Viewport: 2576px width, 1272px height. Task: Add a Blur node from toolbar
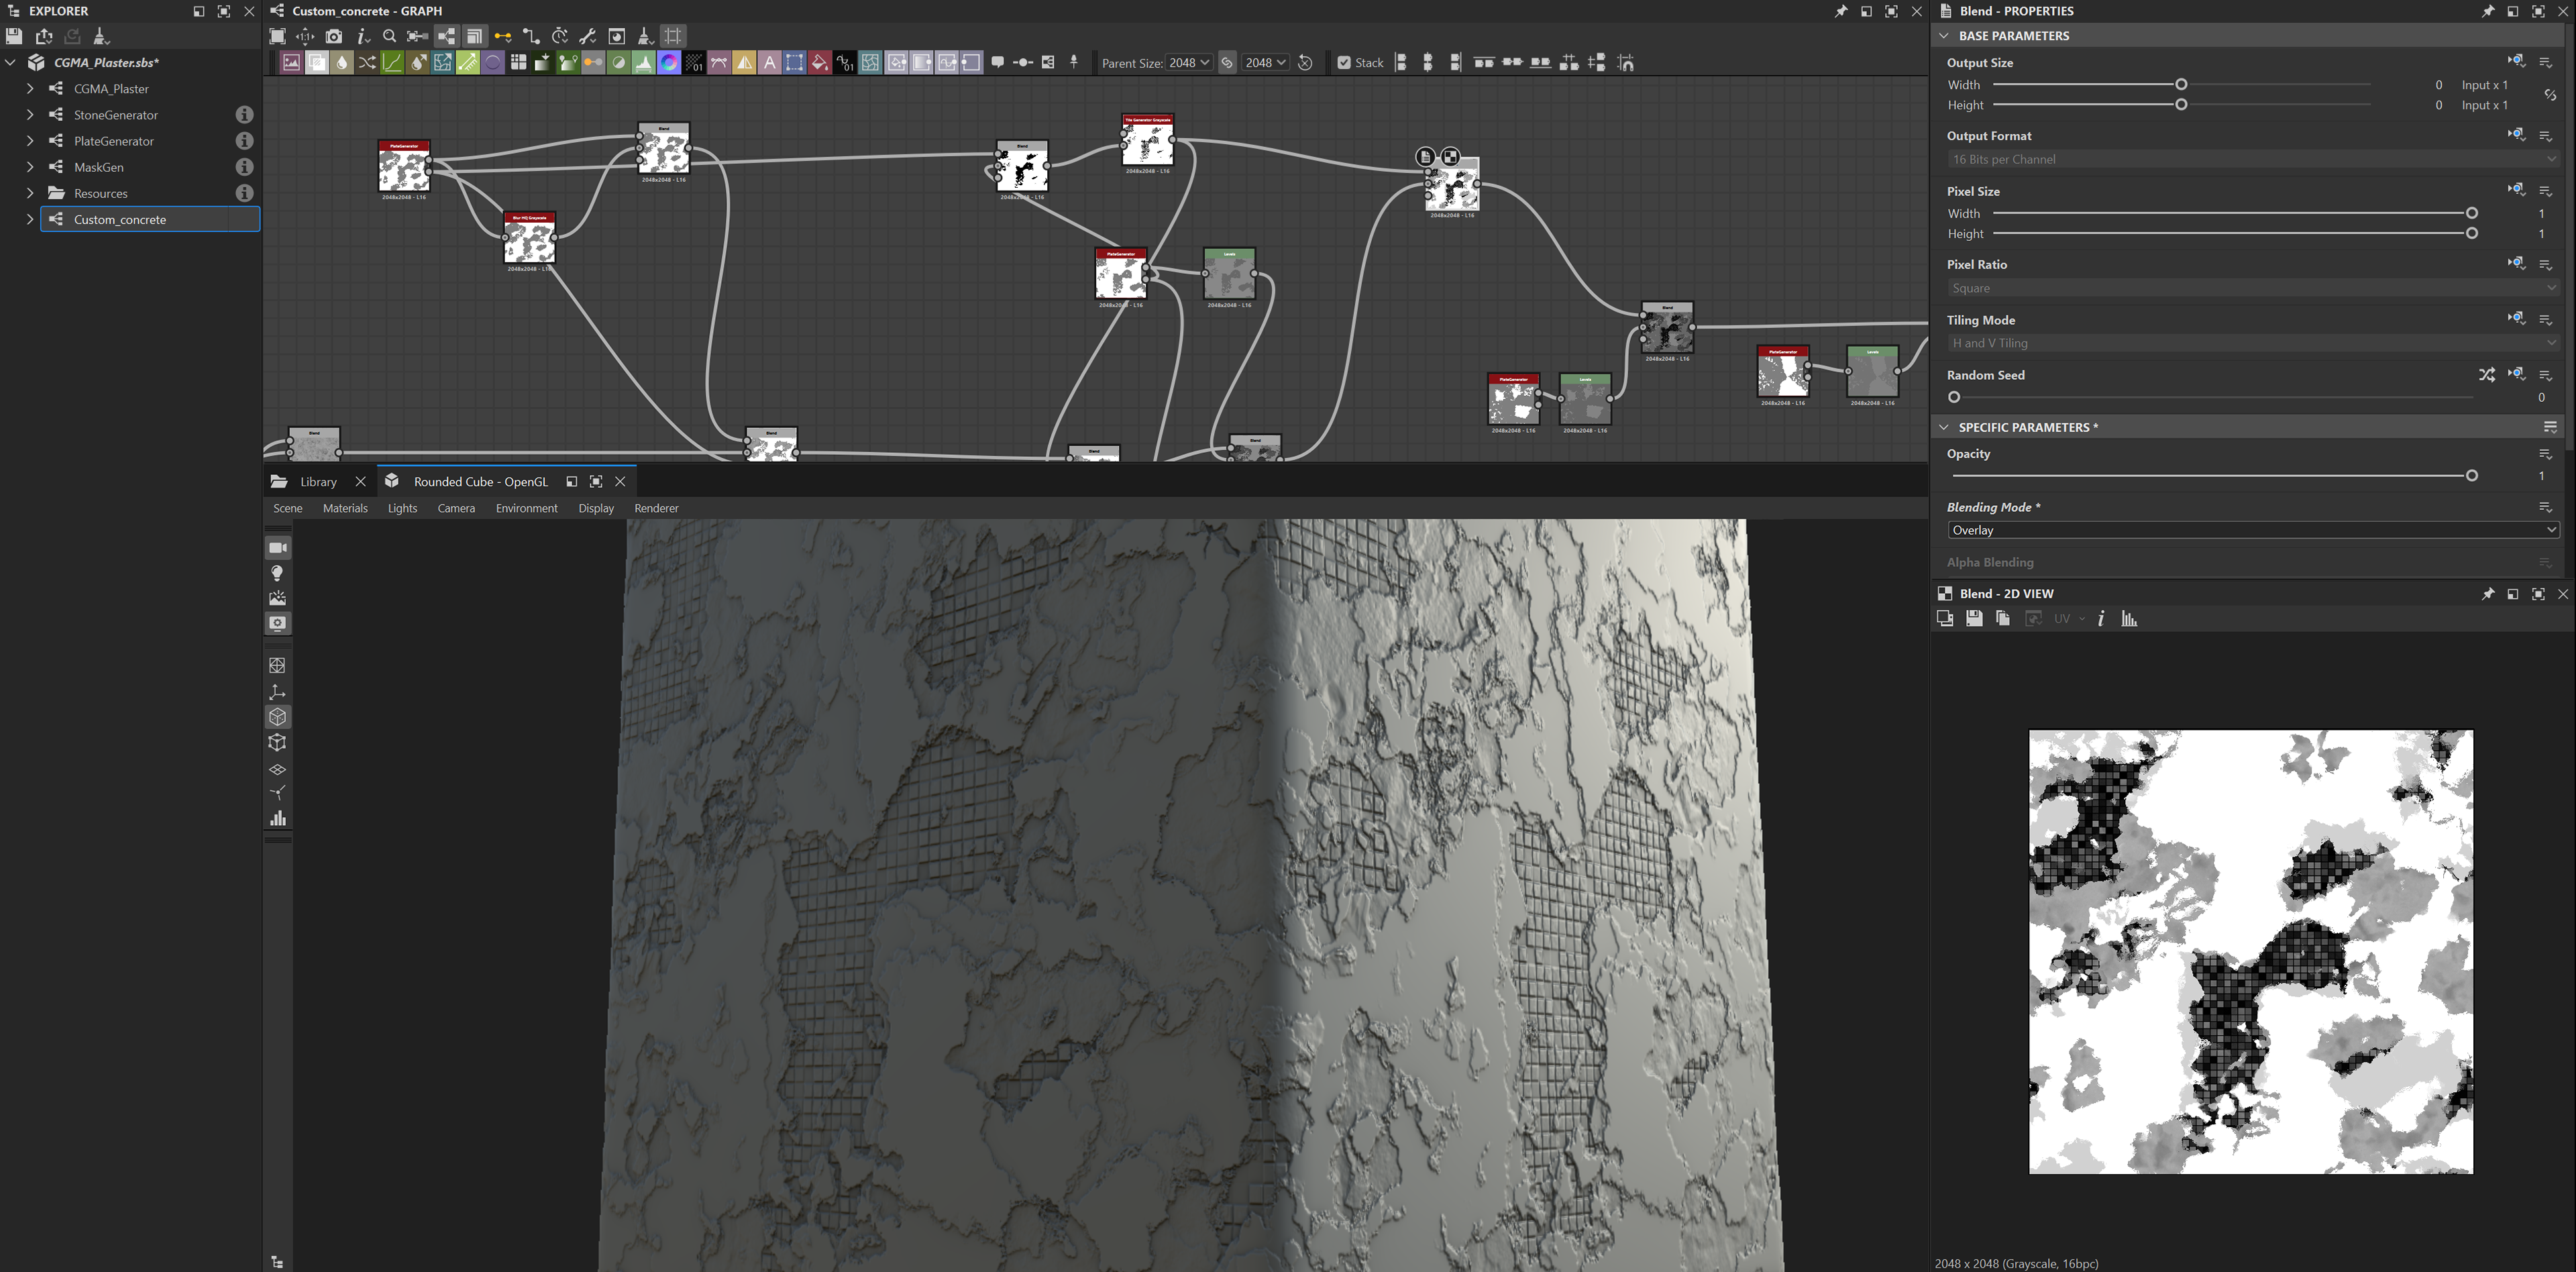pos(342,63)
